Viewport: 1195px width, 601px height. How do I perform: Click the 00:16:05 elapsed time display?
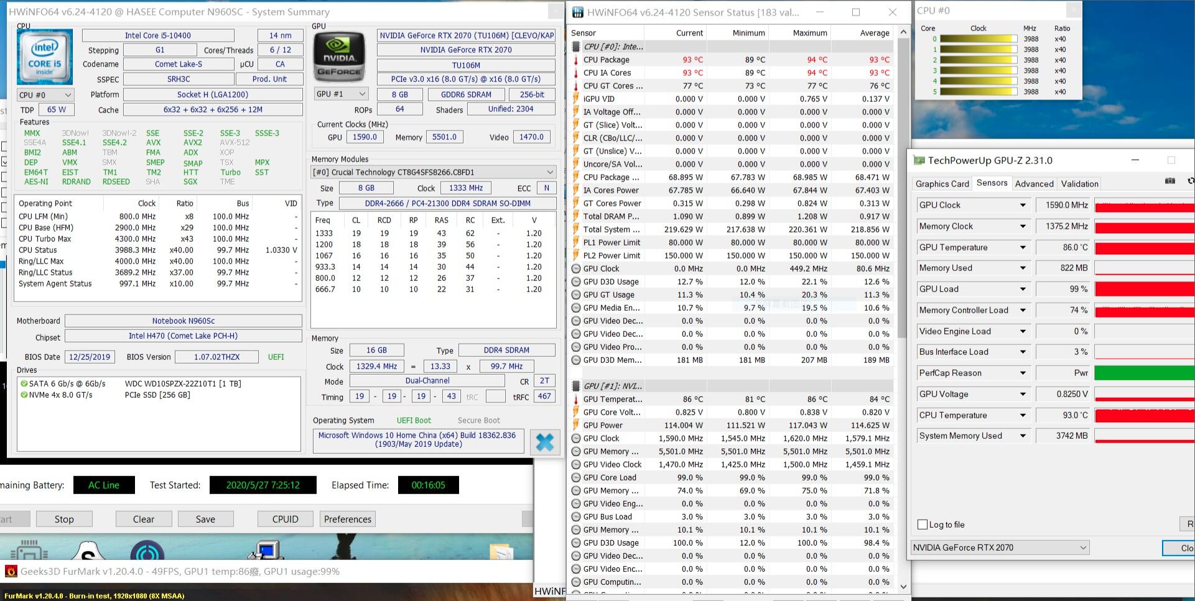click(x=429, y=485)
